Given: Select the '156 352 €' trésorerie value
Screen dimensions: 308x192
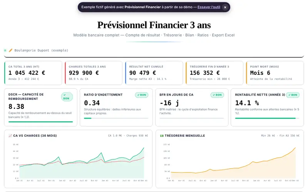Looking at the screenshot, I should click(x=205, y=73).
